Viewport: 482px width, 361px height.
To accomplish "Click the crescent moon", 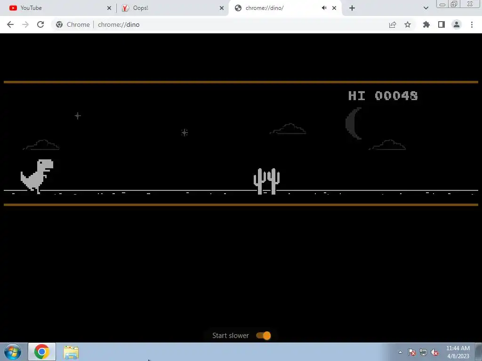I will pos(353,124).
